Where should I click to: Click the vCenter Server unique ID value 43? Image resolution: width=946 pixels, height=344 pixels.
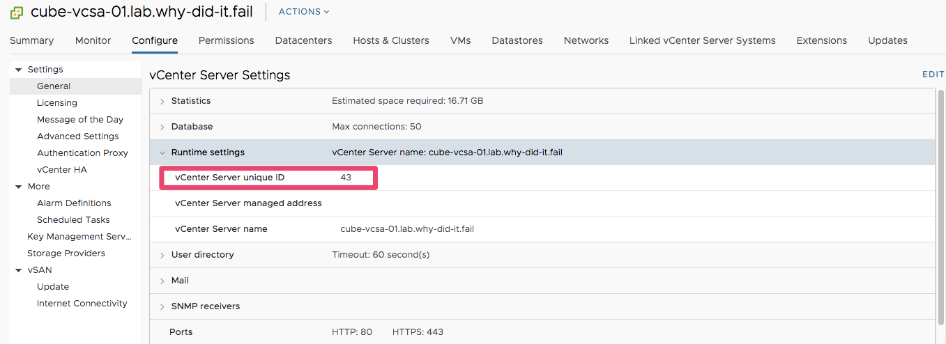[346, 178]
